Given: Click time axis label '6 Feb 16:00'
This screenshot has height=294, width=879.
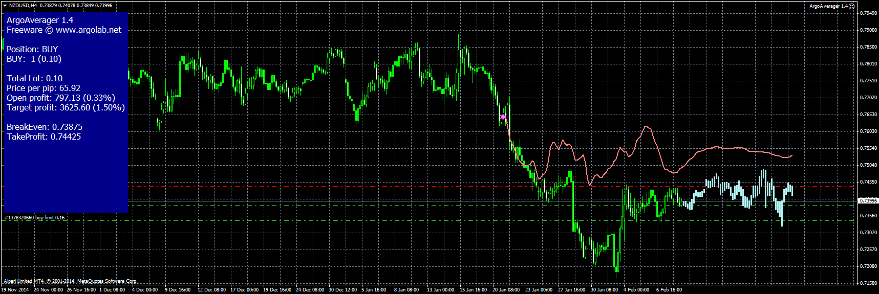Looking at the screenshot, I should (669, 290).
